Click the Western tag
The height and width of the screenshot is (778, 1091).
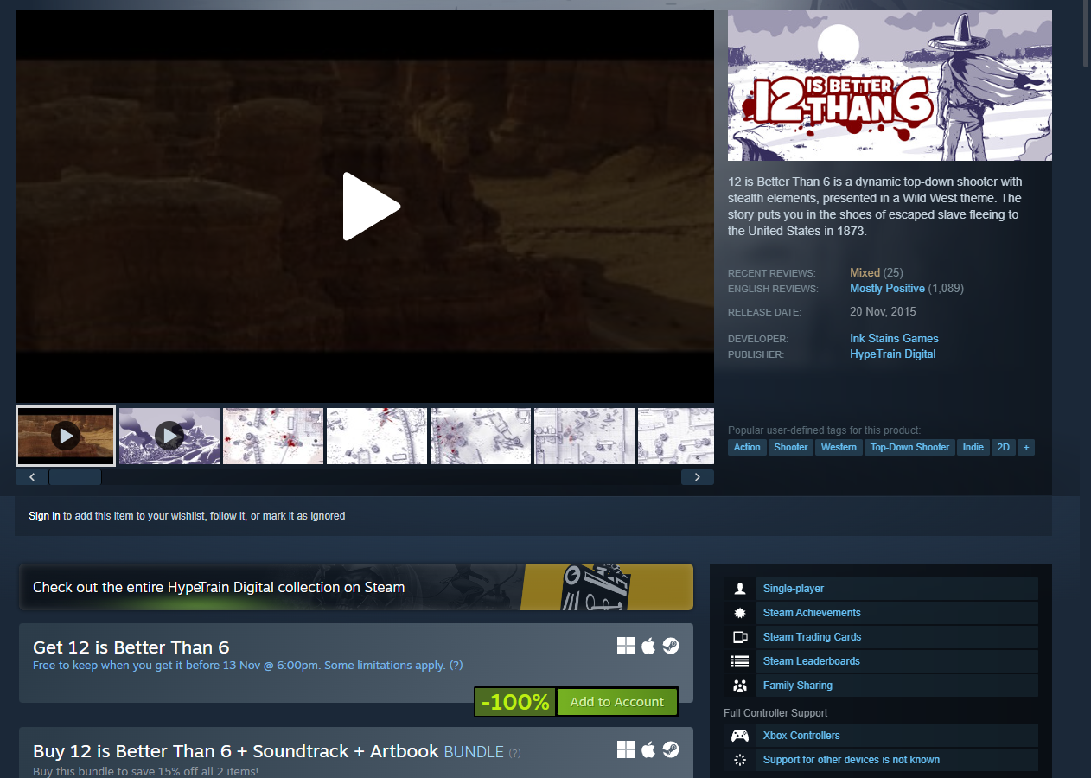coord(839,447)
